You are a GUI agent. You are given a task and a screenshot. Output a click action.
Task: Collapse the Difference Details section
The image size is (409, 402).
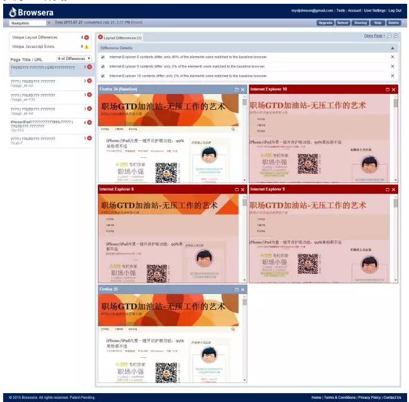[x=393, y=47]
